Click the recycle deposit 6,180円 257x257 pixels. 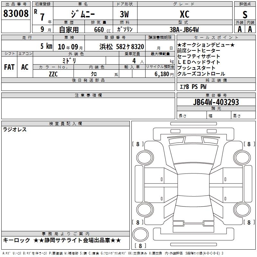[164, 74]
